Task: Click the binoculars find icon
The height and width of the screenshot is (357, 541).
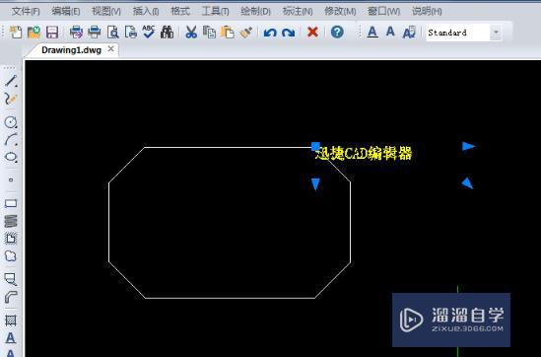Action: point(167,33)
